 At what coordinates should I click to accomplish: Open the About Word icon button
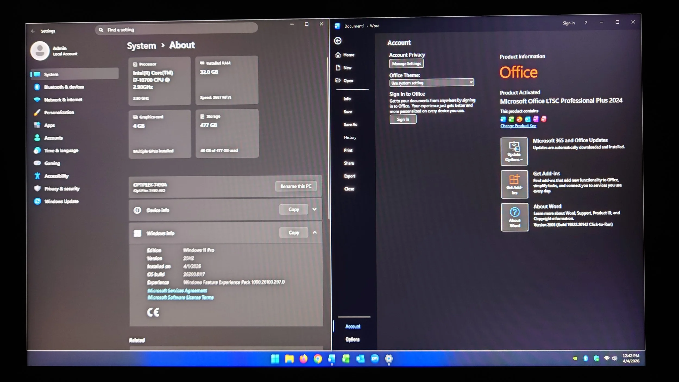[514, 217]
